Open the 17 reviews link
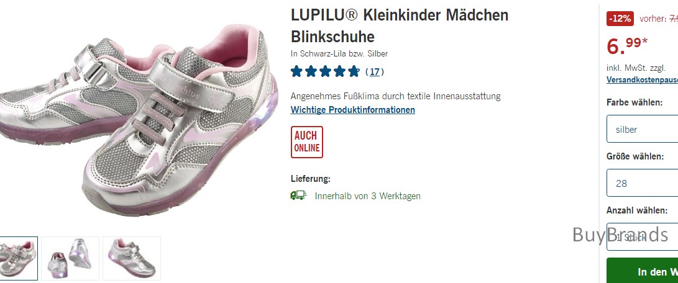 coord(375,72)
